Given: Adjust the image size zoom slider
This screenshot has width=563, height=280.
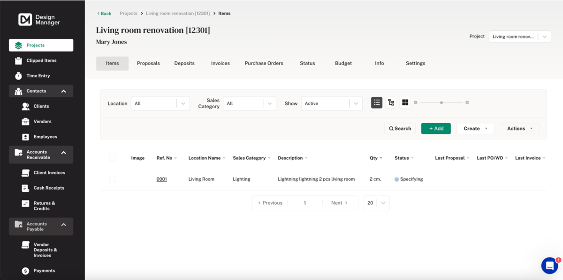Looking at the screenshot, I should click(441, 102).
